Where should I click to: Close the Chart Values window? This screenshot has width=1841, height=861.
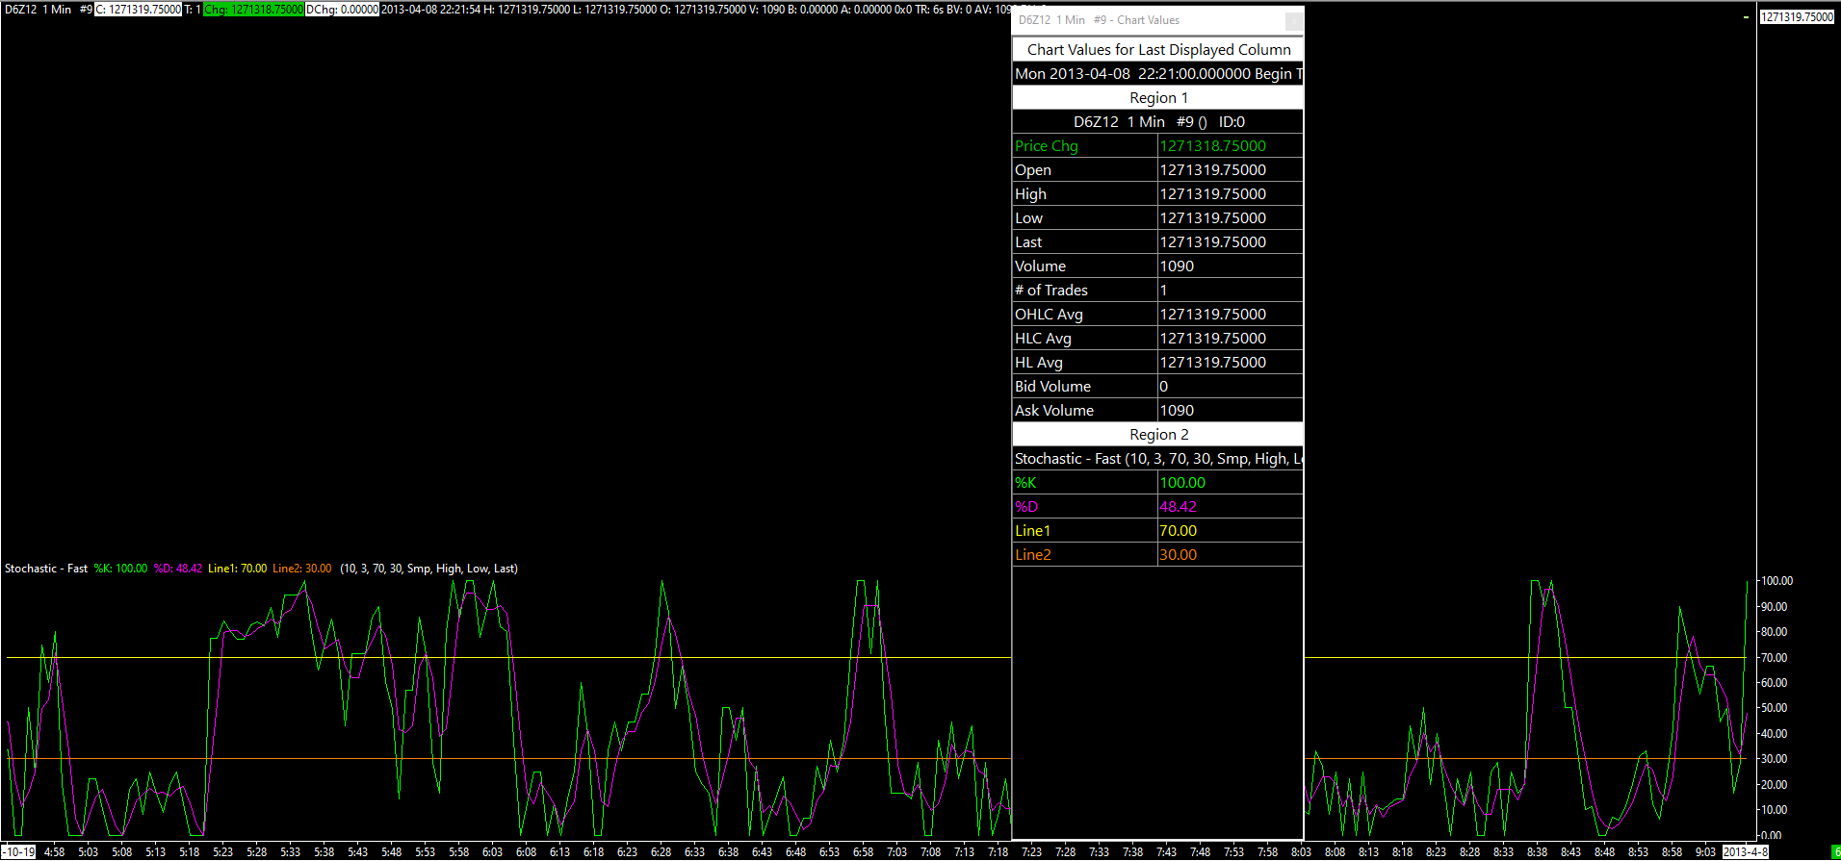[1294, 20]
